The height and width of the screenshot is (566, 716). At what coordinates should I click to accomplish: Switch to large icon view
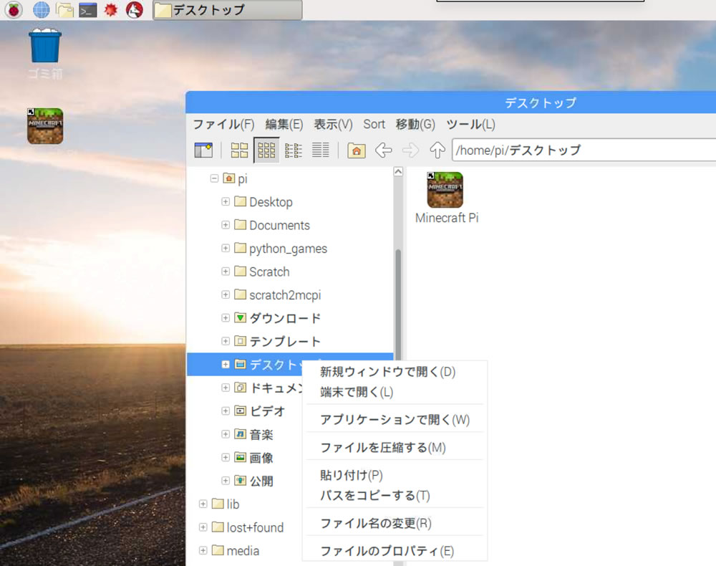239,150
